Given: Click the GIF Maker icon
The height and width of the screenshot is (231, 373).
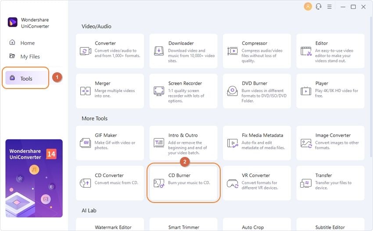Looking at the screenshot, I should point(86,143).
